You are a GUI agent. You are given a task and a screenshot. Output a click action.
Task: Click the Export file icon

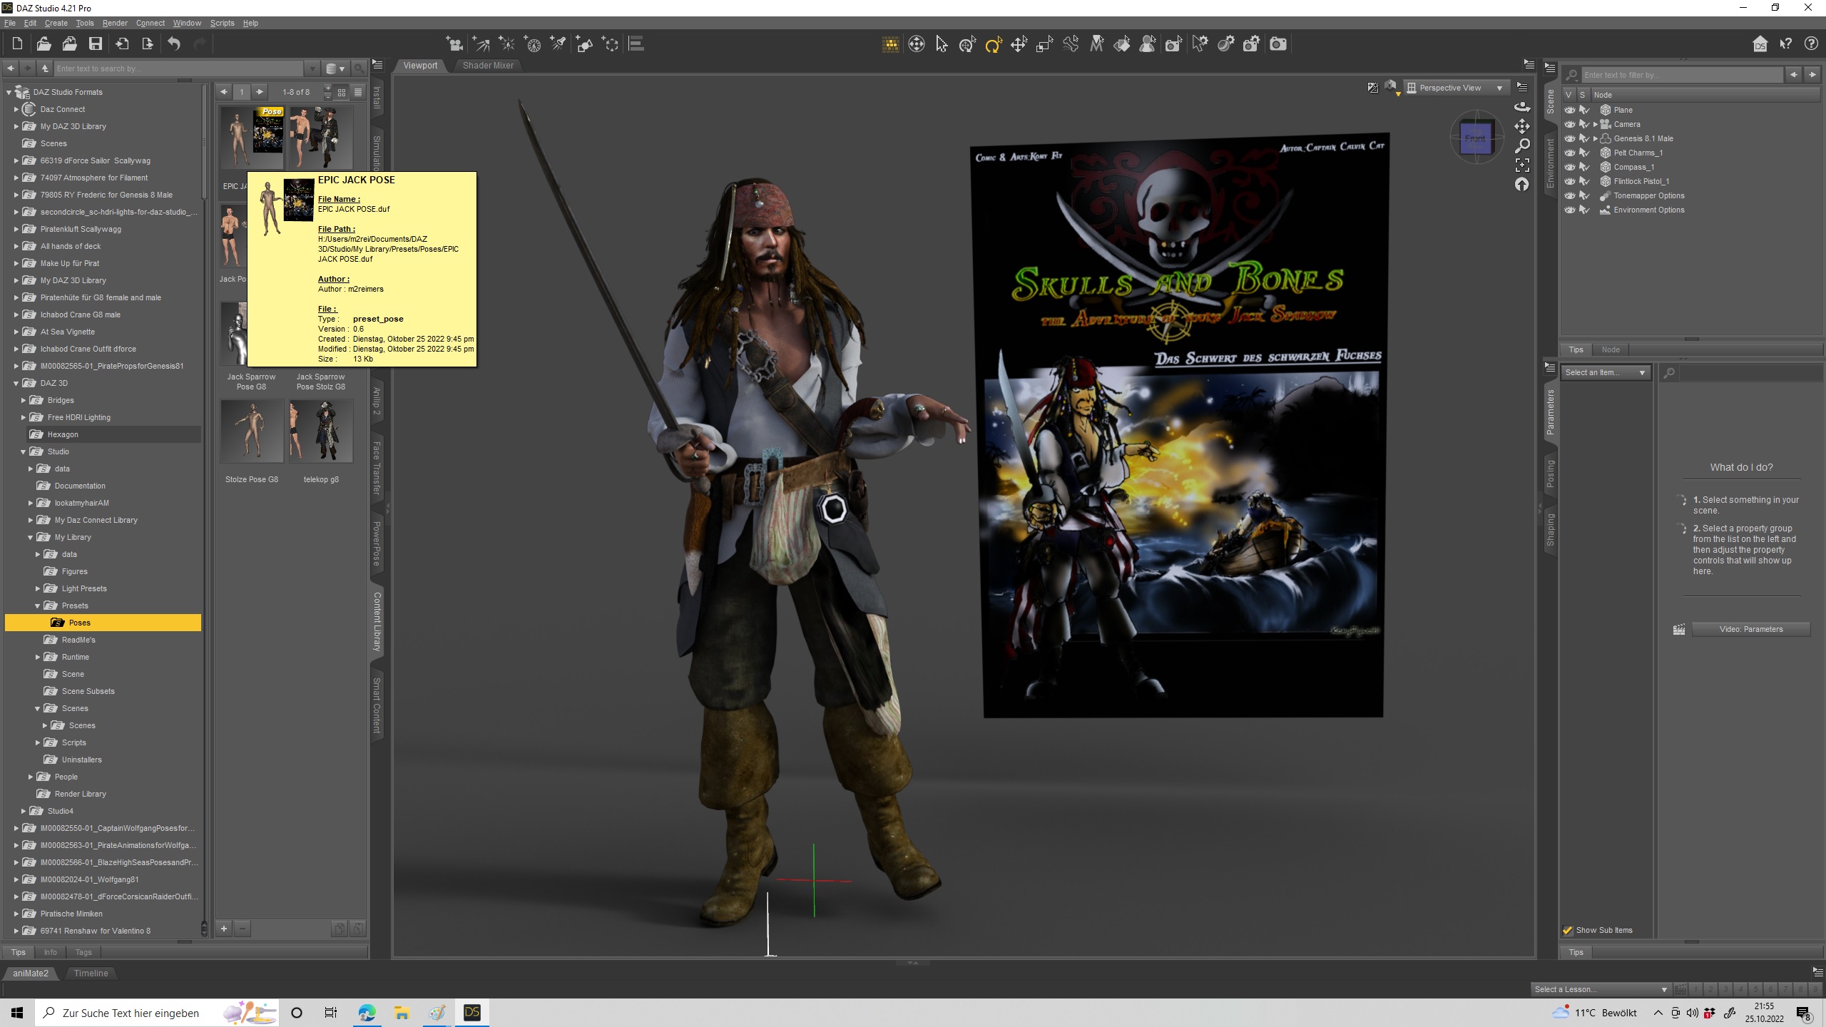tap(148, 44)
